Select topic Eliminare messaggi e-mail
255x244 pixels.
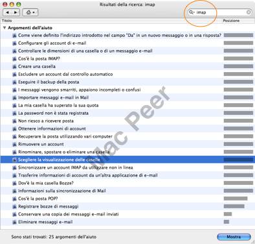(x=45, y=222)
